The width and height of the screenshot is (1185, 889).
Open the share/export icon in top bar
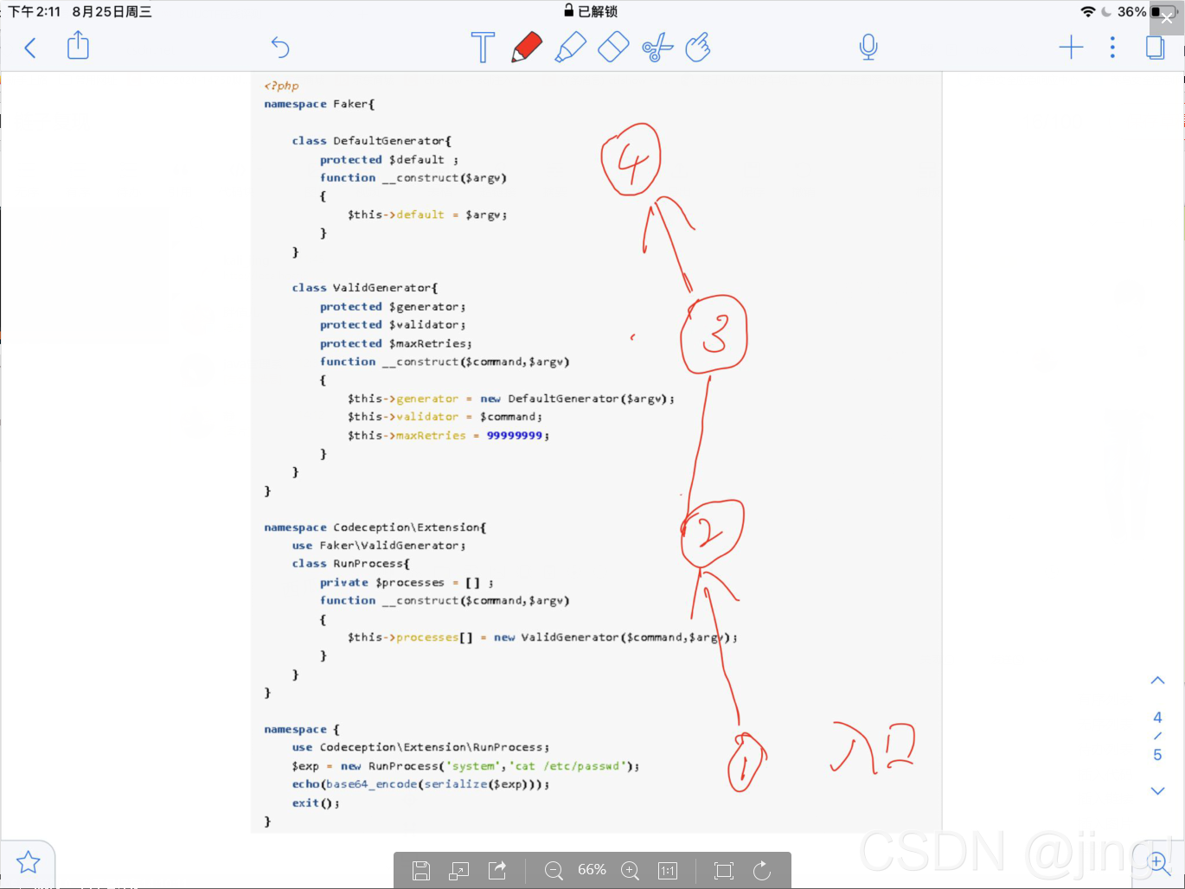tap(78, 46)
